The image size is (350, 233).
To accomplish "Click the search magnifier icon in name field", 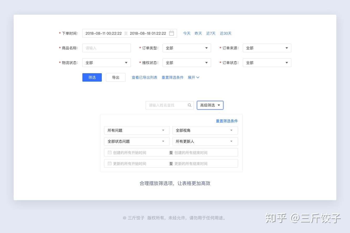I will (190, 105).
